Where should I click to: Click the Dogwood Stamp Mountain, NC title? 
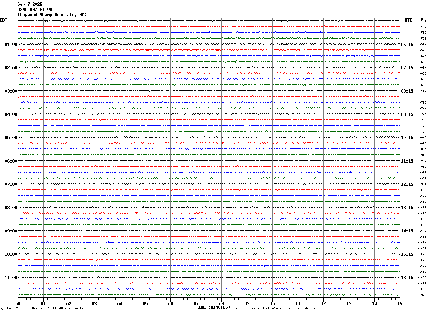pyautogui.click(x=52, y=15)
